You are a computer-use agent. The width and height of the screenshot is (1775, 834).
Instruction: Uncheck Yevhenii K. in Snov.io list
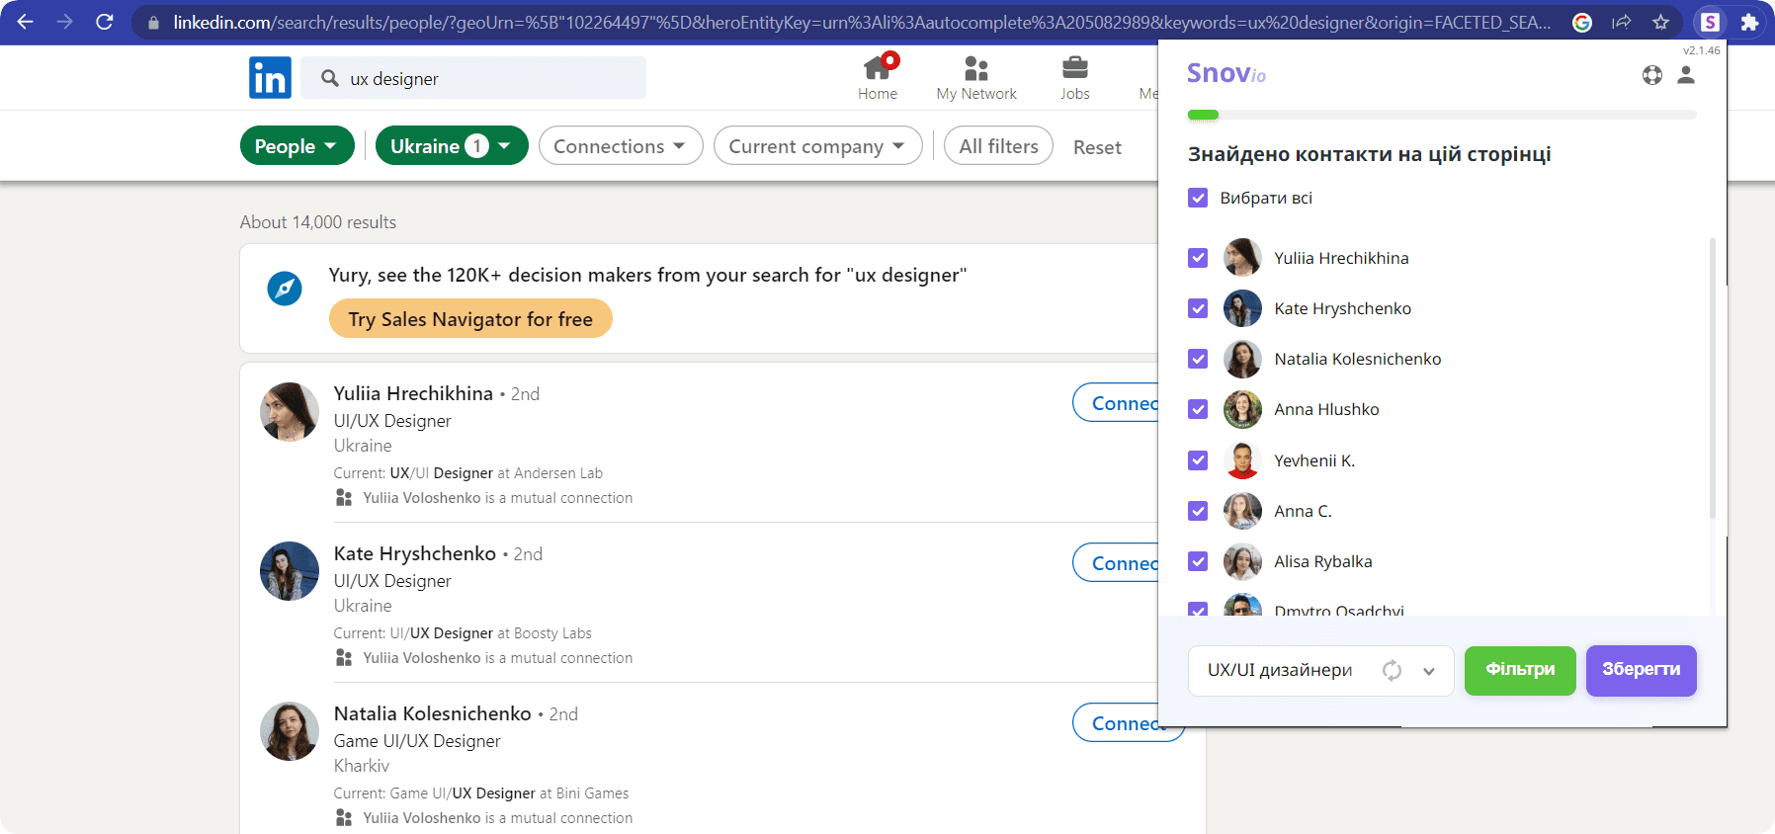[x=1198, y=460]
